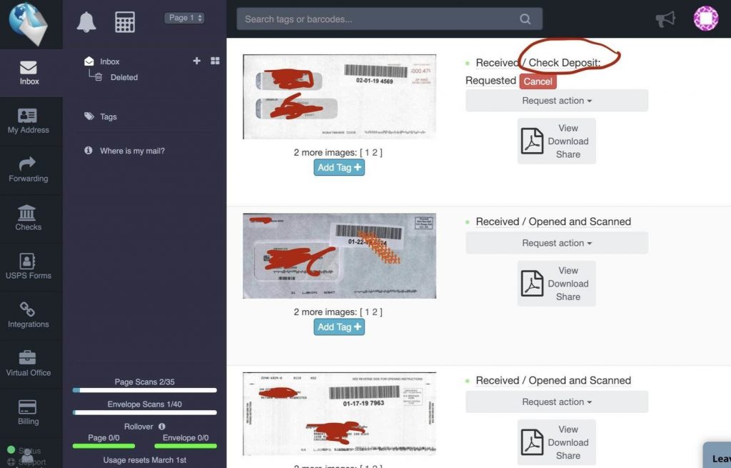The image size is (731, 468).
Task: Open the PDF icon for first mail item
Action: (532, 141)
